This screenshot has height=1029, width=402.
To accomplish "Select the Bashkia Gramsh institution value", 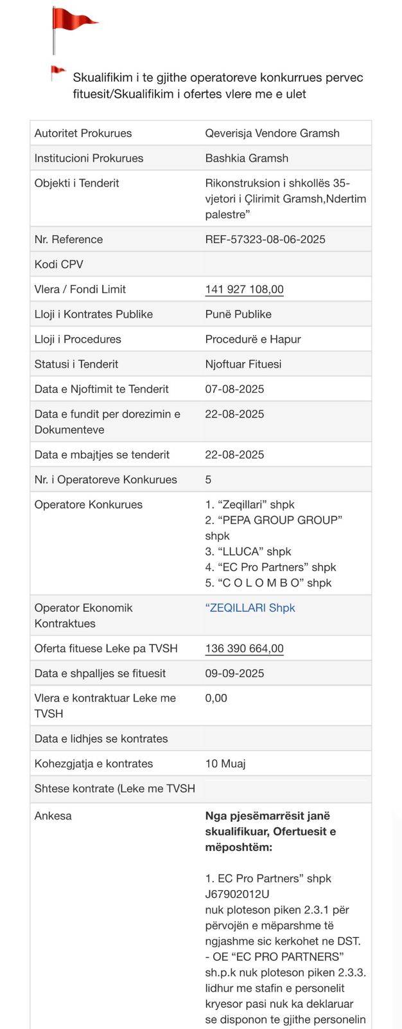I will point(247,158).
